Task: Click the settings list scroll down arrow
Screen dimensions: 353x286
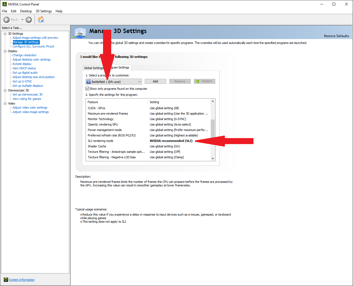Action: pos(213,158)
